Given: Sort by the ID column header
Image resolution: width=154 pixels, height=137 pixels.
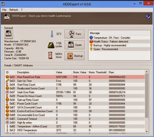Looking at the screenshot, I should [10, 72].
